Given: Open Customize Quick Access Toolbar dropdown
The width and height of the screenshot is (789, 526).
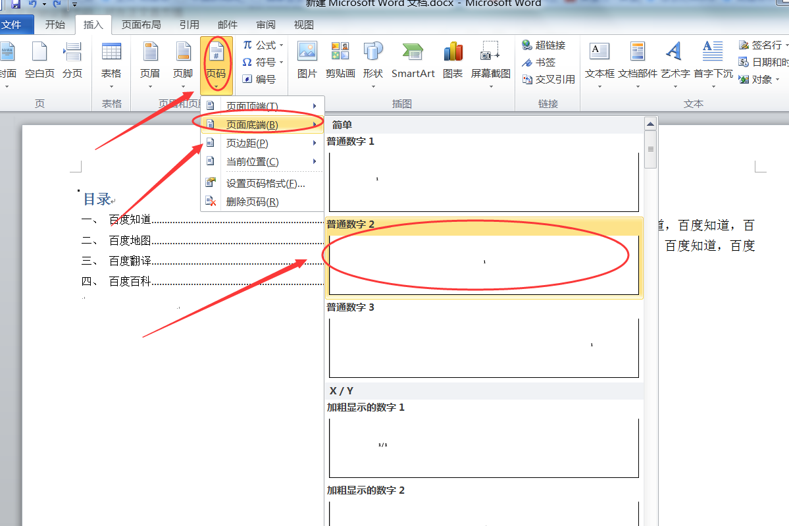Looking at the screenshot, I should (74, 4).
